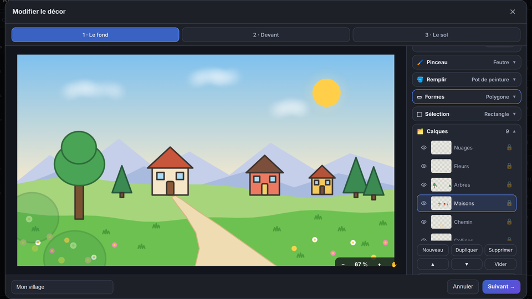The image size is (532, 299).
Task: Click the lock icon on Nuages layer
Action: 509,147
